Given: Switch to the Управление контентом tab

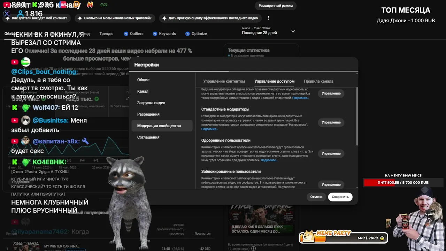Looking at the screenshot, I should coord(224,81).
